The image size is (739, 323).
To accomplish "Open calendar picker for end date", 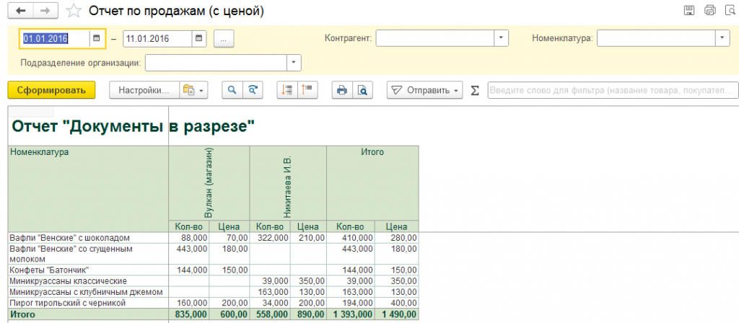I will (198, 39).
